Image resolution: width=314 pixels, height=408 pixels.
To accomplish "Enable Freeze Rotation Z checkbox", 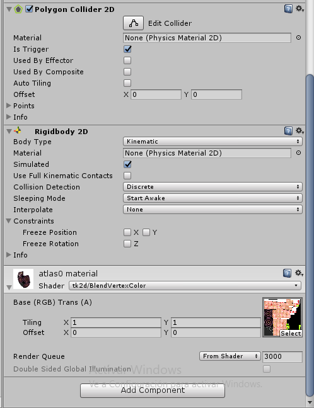I will tap(127, 244).
